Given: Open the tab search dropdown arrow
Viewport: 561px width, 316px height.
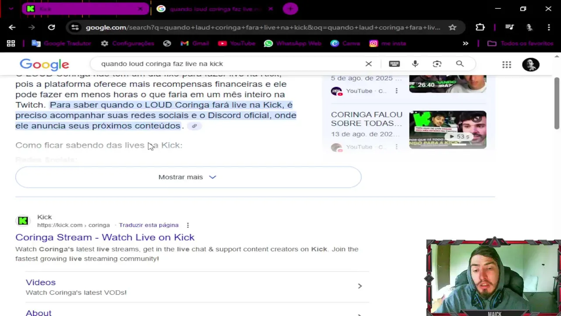Looking at the screenshot, I should pos(11,9).
